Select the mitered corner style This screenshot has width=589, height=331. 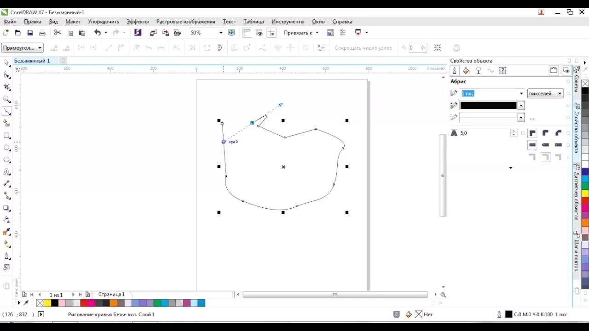[x=532, y=133]
